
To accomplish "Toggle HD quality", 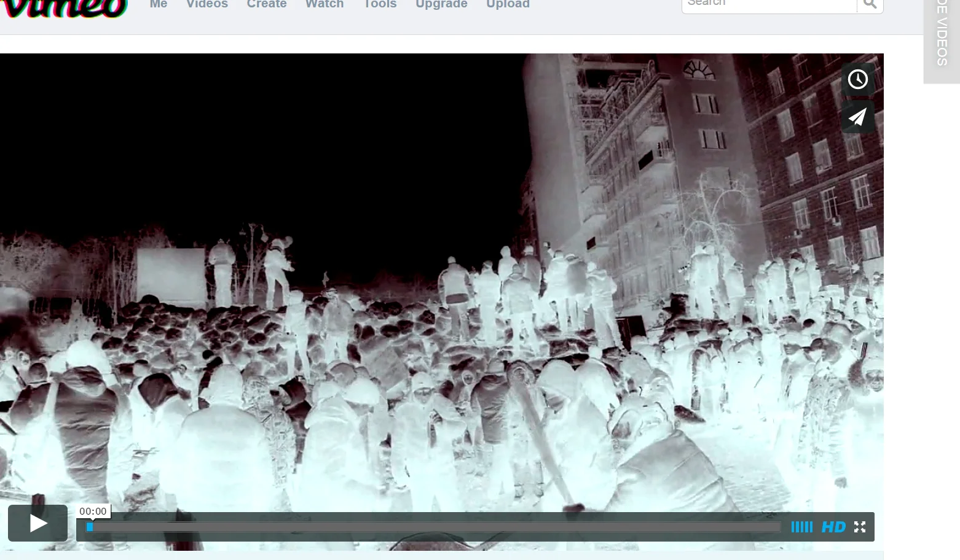I will (x=833, y=527).
